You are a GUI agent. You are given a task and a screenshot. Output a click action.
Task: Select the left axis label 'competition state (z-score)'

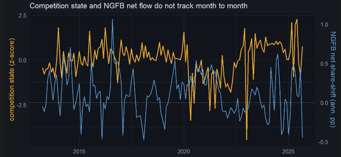pos(12,80)
